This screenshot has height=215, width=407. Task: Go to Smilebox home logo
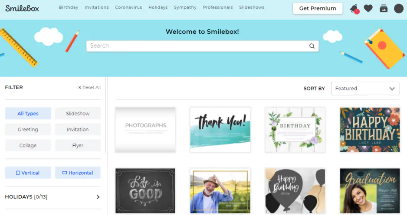(22, 8)
